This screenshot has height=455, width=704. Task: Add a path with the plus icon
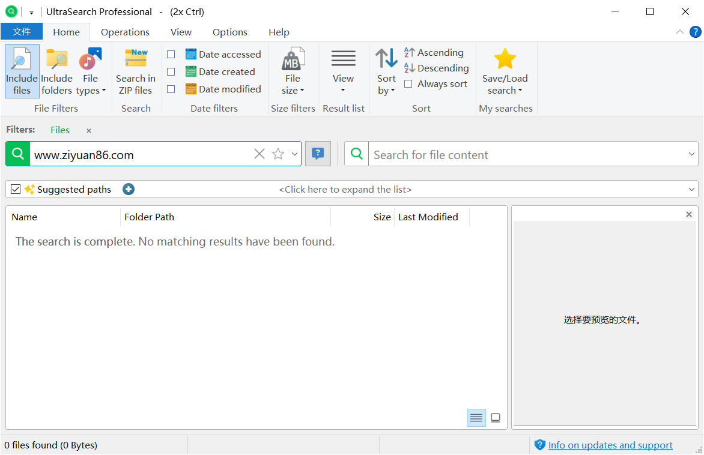129,189
